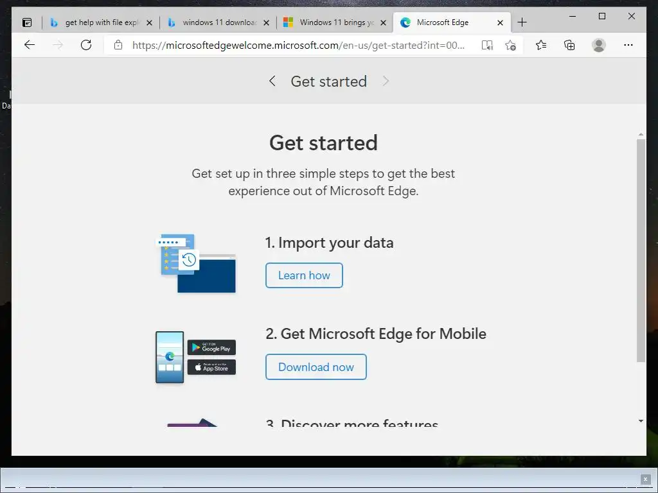Image resolution: width=658 pixels, height=493 pixels.
Task: Switch to 'get help with file expl' tab
Action: click(101, 22)
